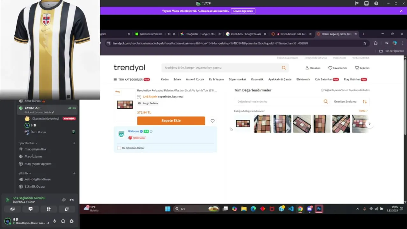Open Discord help question mark icon

click(x=376, y=3)
